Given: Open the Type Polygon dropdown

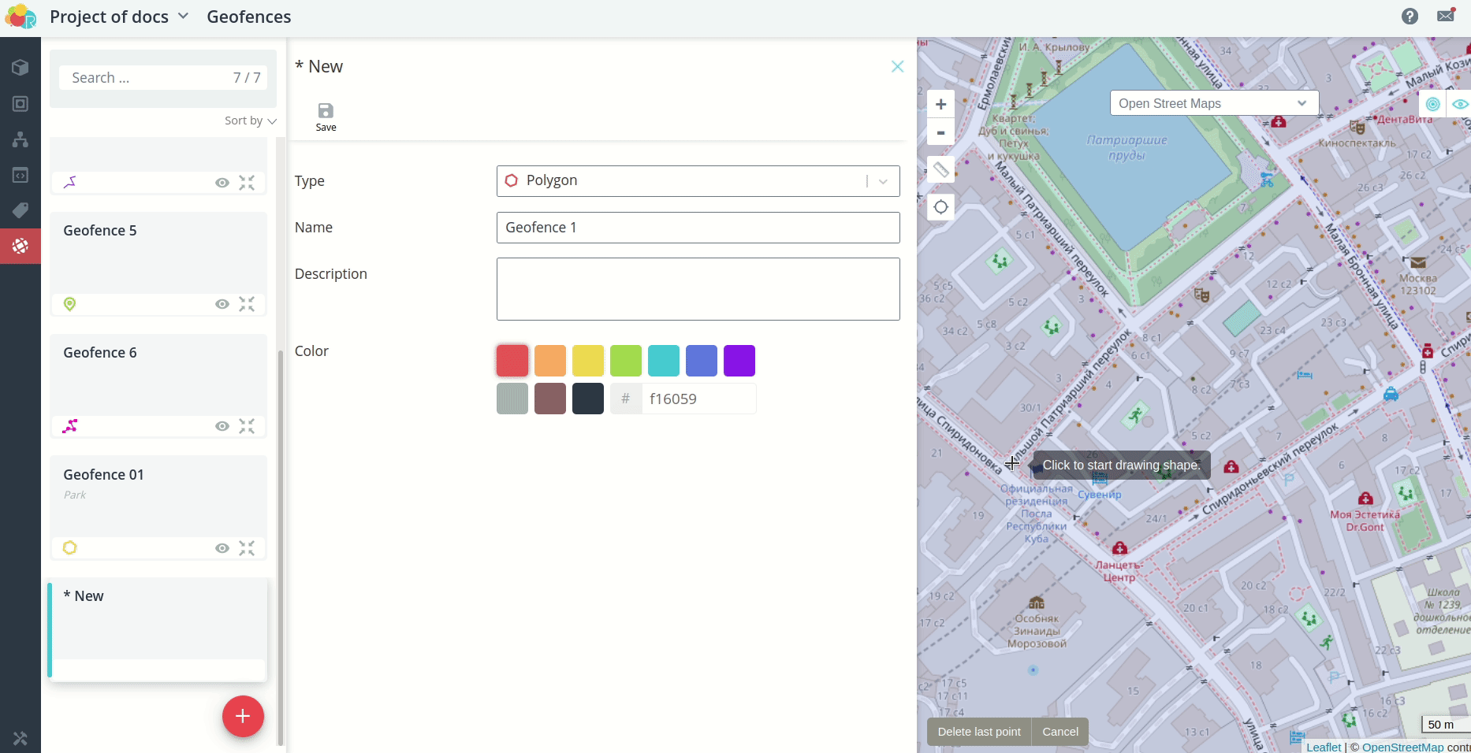Looking at the screenshot, I should (x=698, y=181).
